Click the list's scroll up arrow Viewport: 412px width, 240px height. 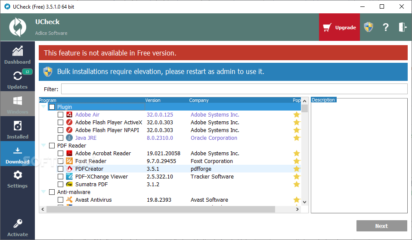click(304, 101)
